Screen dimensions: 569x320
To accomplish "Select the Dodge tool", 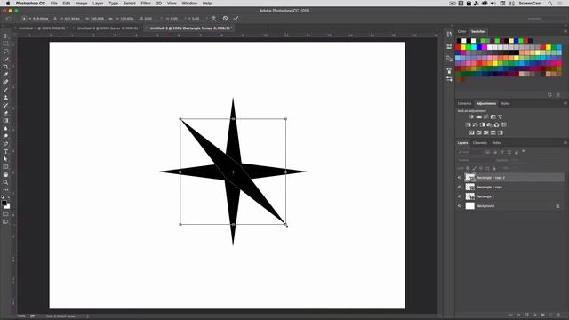I will pyautogui.click(x=5, y=136).
